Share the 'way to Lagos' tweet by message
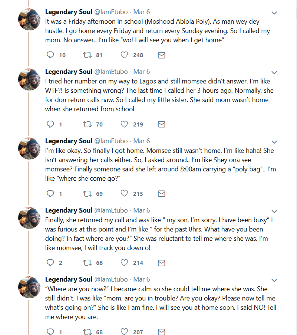This screenshot has width=297, height=335. pos(161,124)
